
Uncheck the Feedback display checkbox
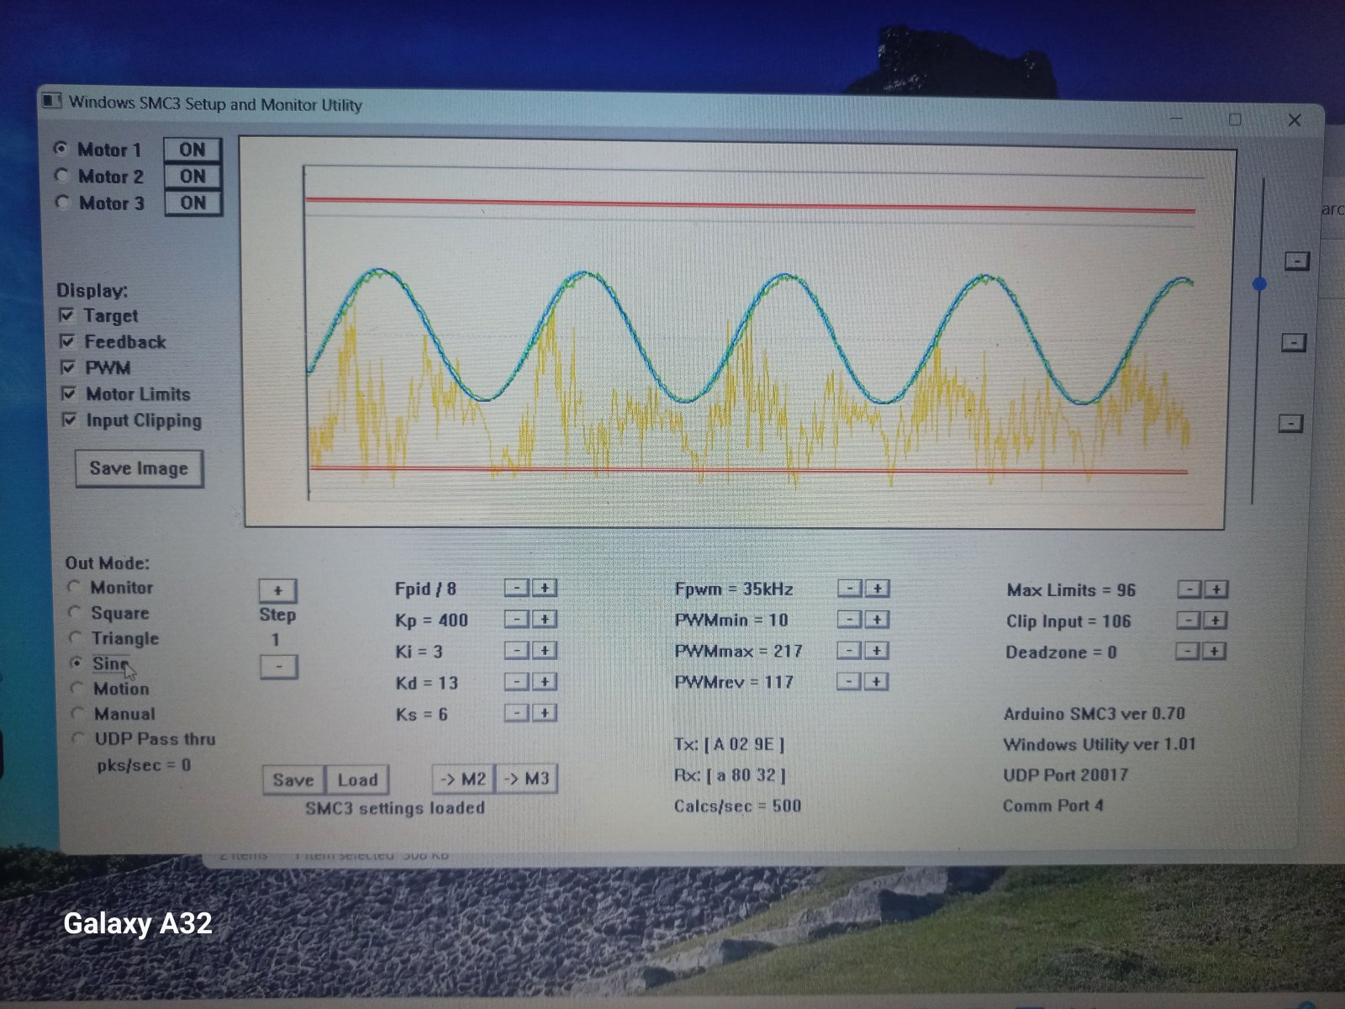68,341
